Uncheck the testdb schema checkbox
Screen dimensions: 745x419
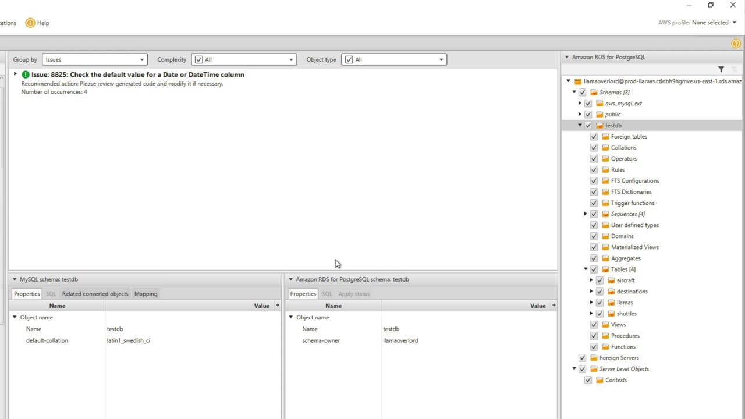588,126
